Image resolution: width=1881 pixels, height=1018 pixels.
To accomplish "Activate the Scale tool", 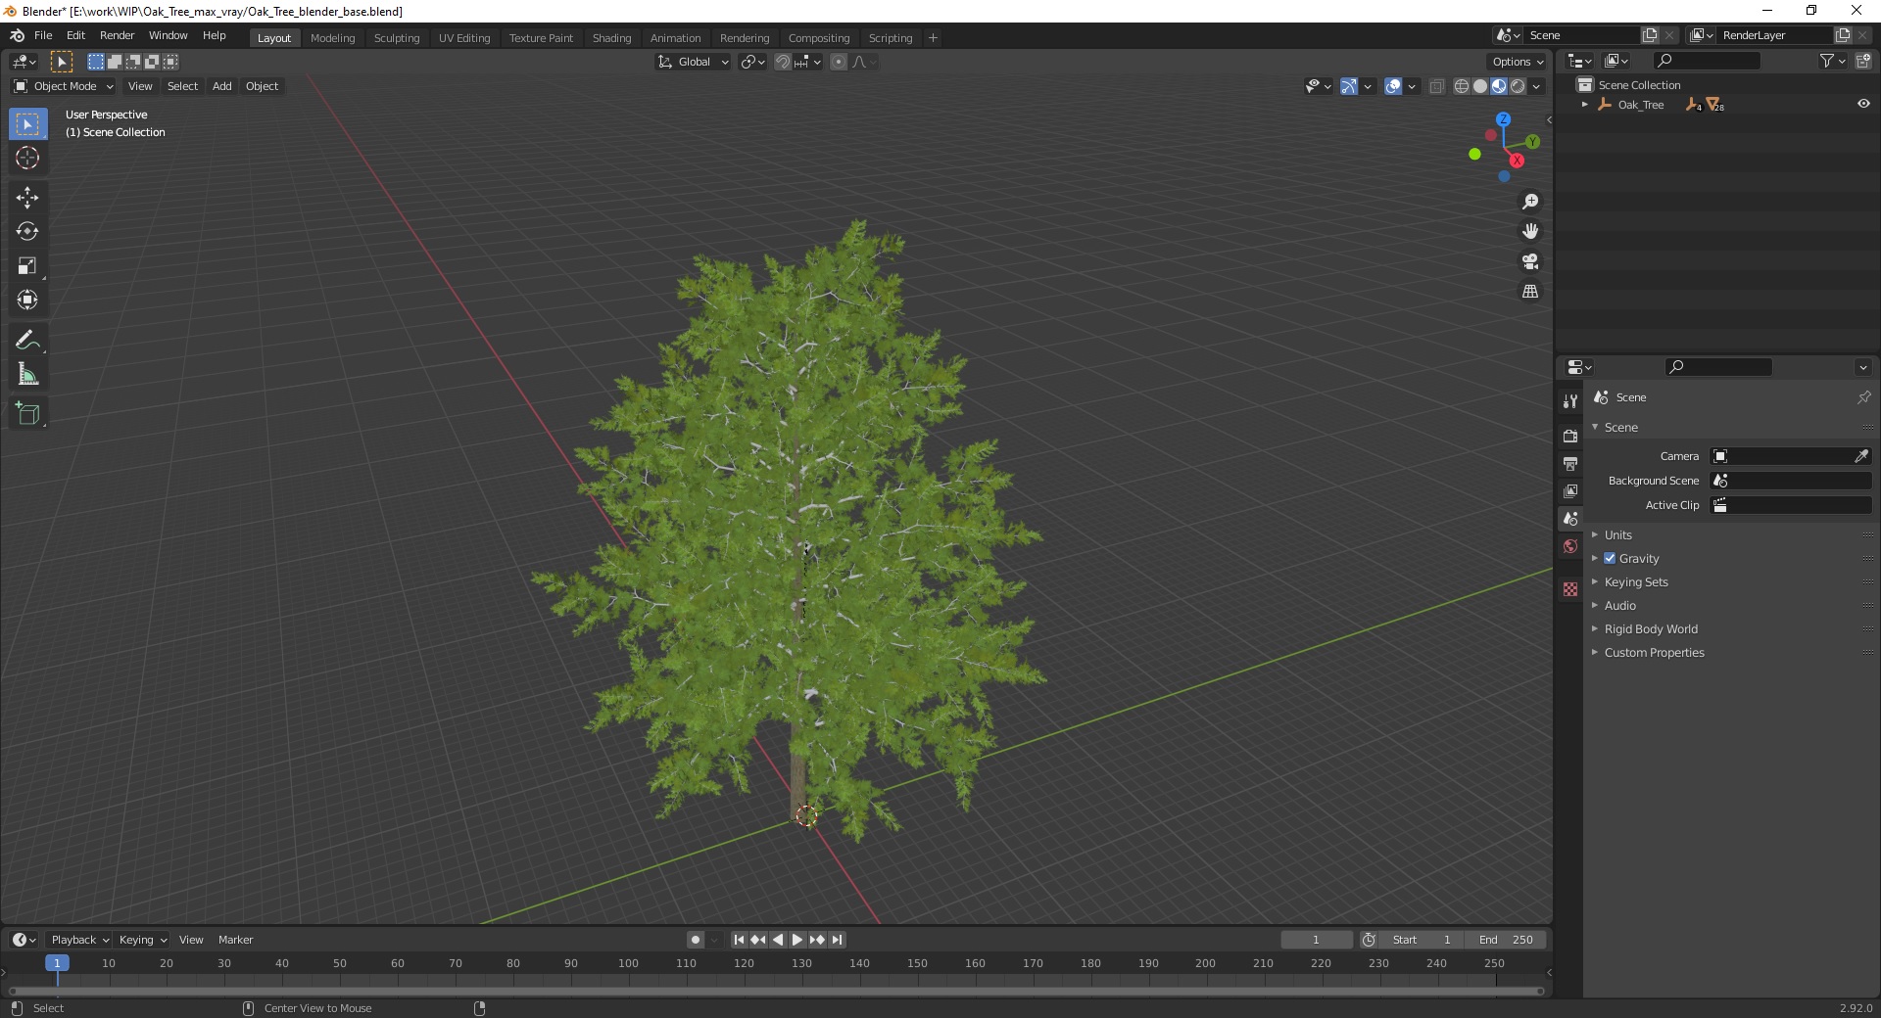I will (x=27, y=266).
